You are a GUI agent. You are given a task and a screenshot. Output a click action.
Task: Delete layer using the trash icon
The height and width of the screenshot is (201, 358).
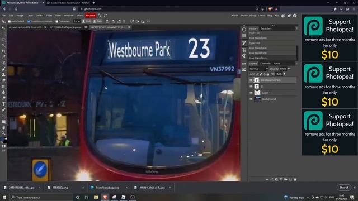click(295, 179)
